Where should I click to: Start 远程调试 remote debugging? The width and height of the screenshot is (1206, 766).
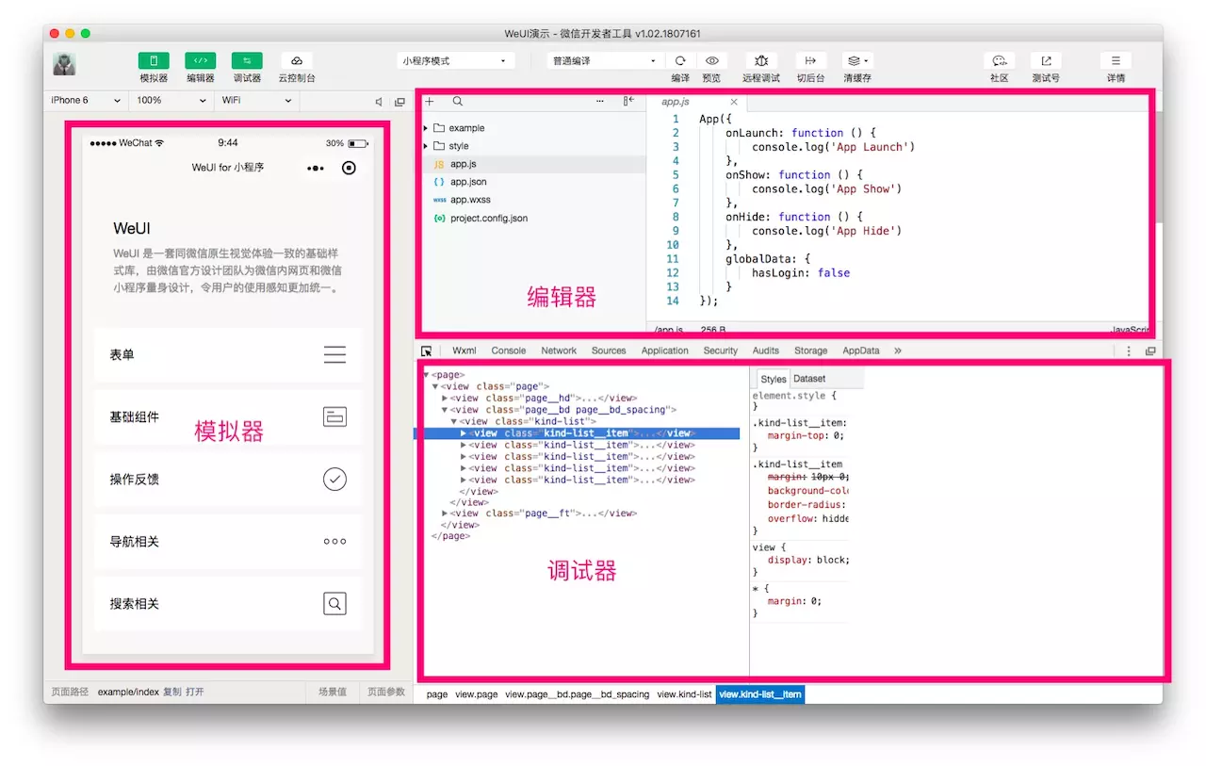(761, 60)
